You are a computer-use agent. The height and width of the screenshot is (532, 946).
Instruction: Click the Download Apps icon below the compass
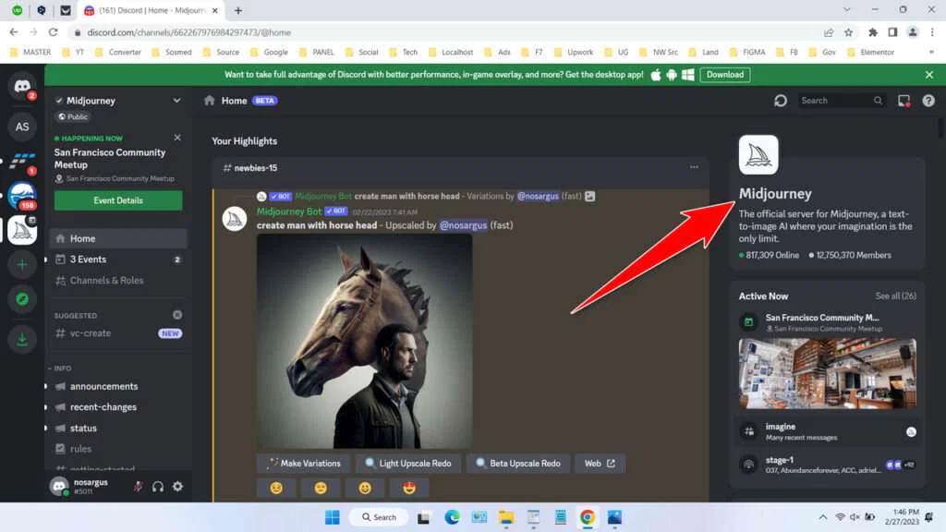(x=22, y=339)
